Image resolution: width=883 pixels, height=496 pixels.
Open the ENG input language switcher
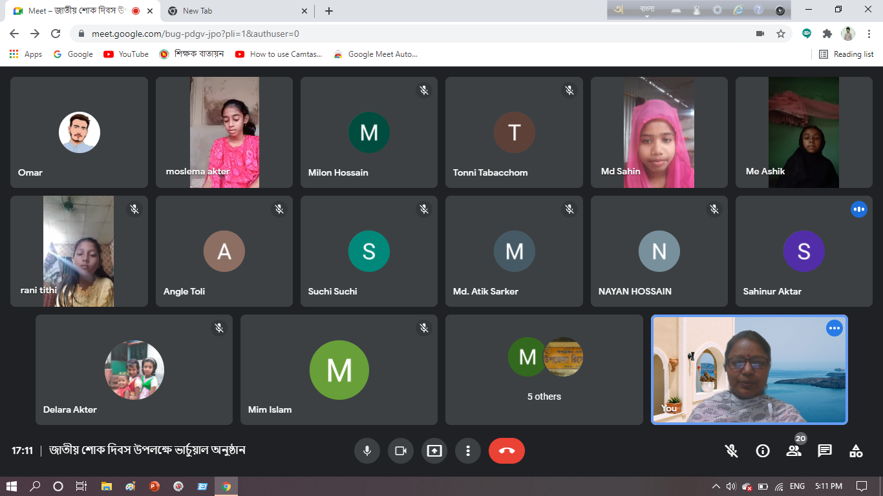[798, 486]
